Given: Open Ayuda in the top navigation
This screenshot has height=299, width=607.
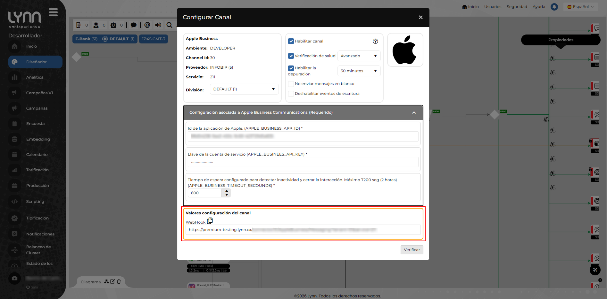Looking at the screenshot, I should [x=539, y=7].
